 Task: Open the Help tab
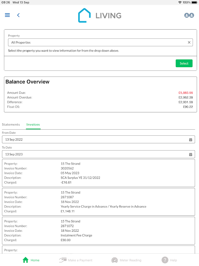(169, 260)
